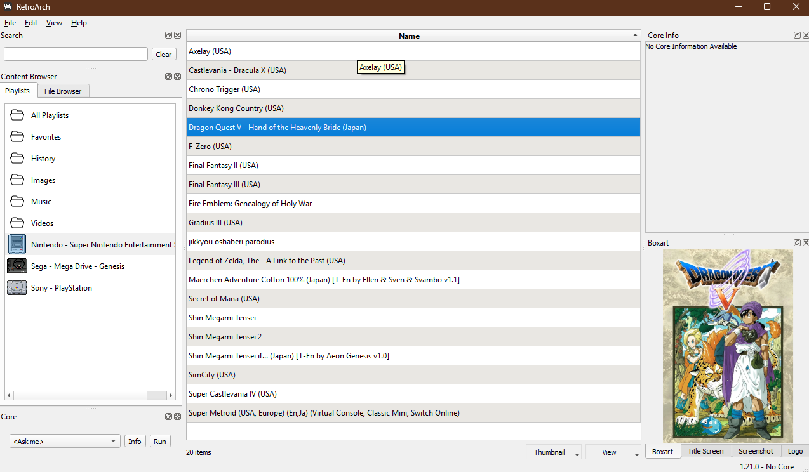Click the Images folder icon

pos(17,180)
